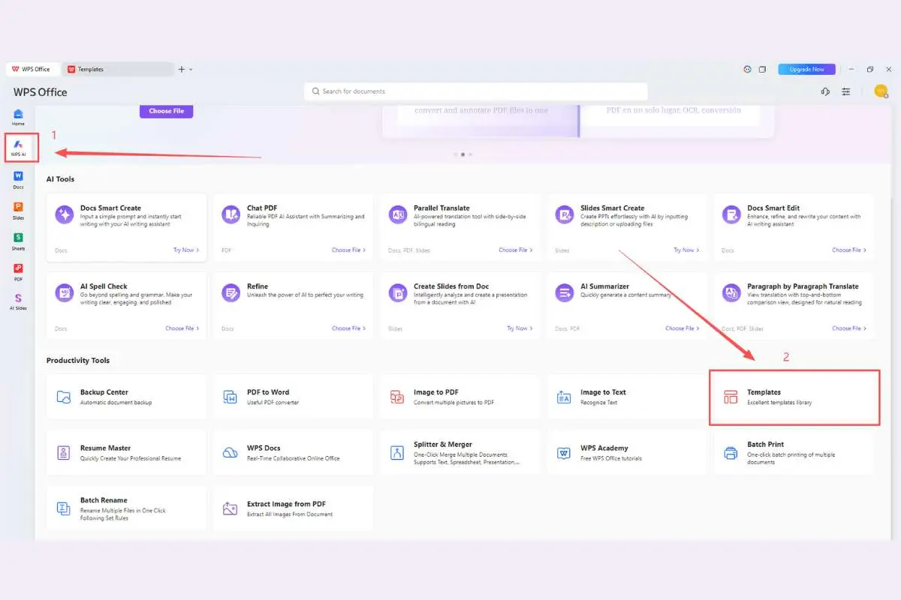Switch to the WPS Office tab
This screenshot has height=600, width=901.
(x=34, y=69)
